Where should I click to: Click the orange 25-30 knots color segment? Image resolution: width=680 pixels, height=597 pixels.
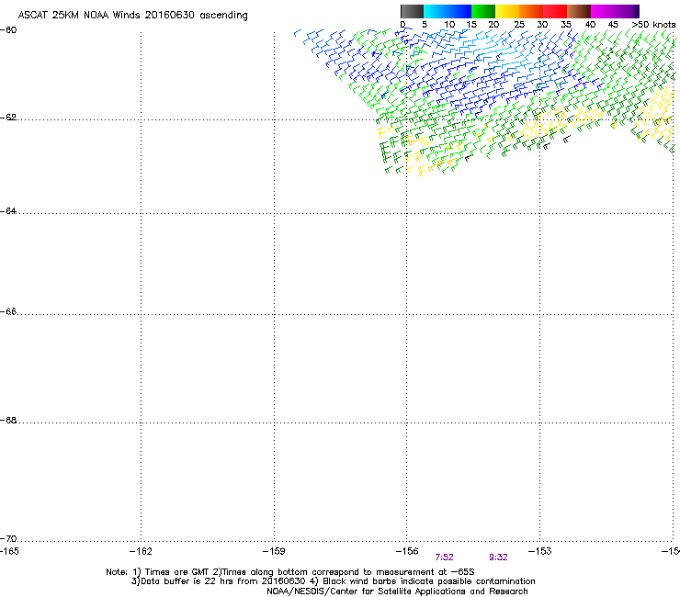[531, 11]
